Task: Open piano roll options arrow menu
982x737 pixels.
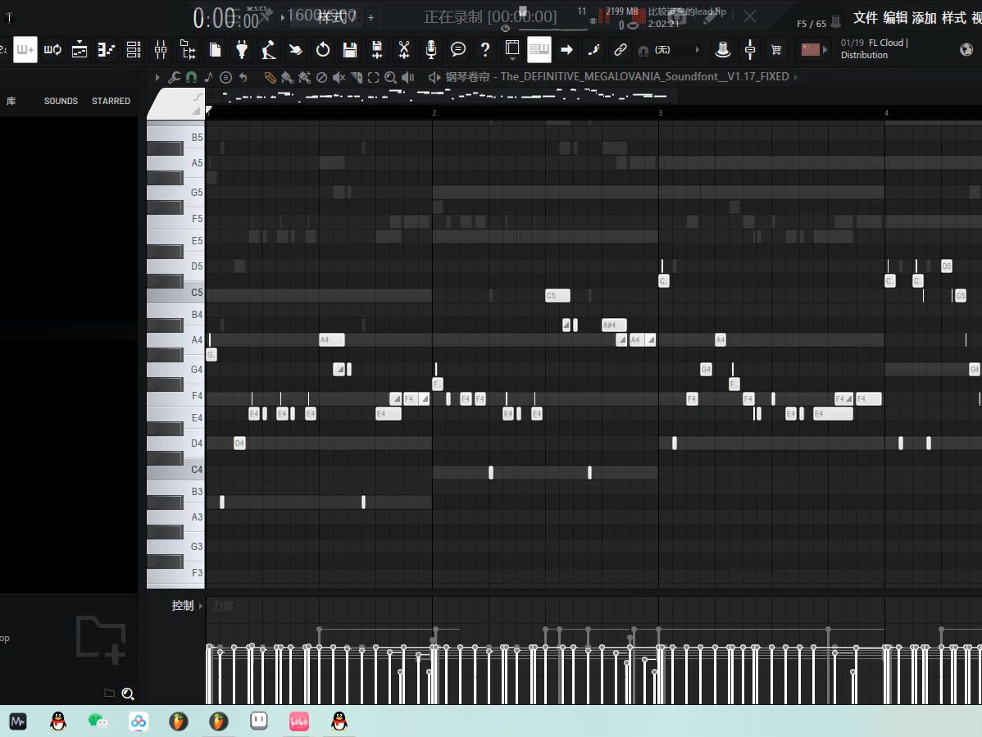Action: point(157,77)
